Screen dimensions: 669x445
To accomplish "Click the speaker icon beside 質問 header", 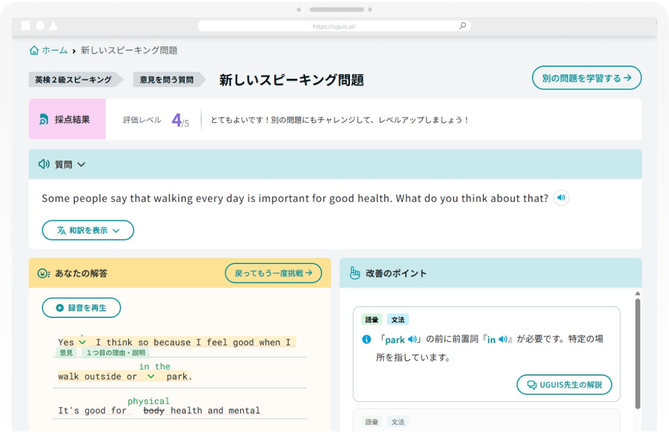I will point(44,164).
